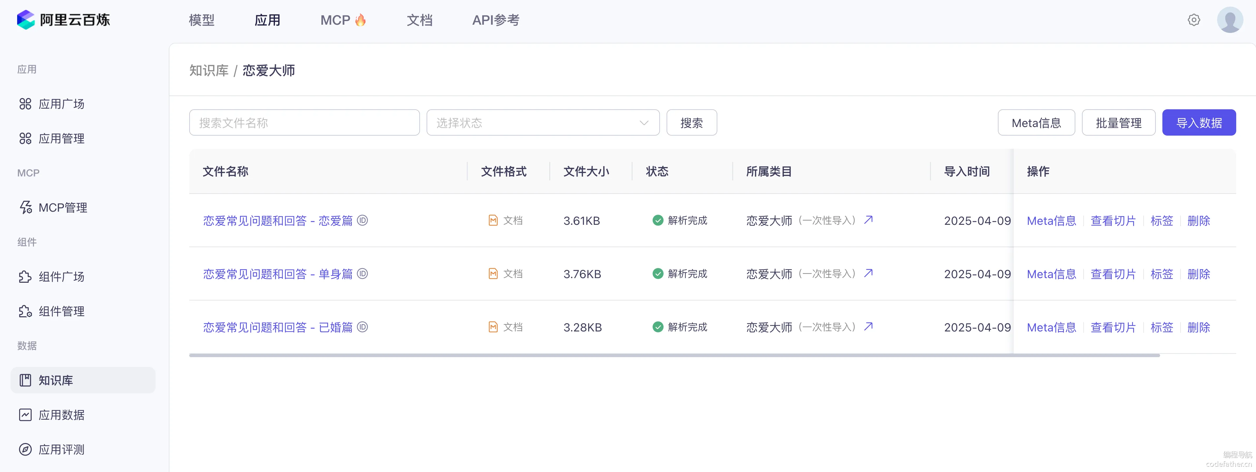Viewport: 1256px width, 472px height.
Task: View 查看切片 for the 单身篇 file
Action: (x=1113, y=274)
